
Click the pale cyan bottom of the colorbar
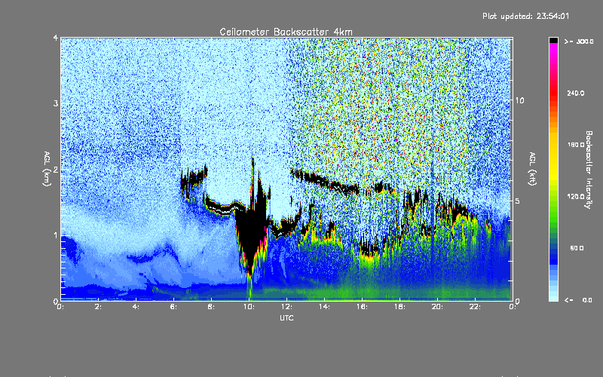(x=553, y=296)
